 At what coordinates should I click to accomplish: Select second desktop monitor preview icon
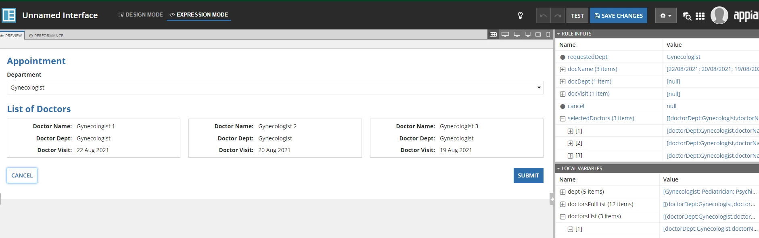coord(517,35)
